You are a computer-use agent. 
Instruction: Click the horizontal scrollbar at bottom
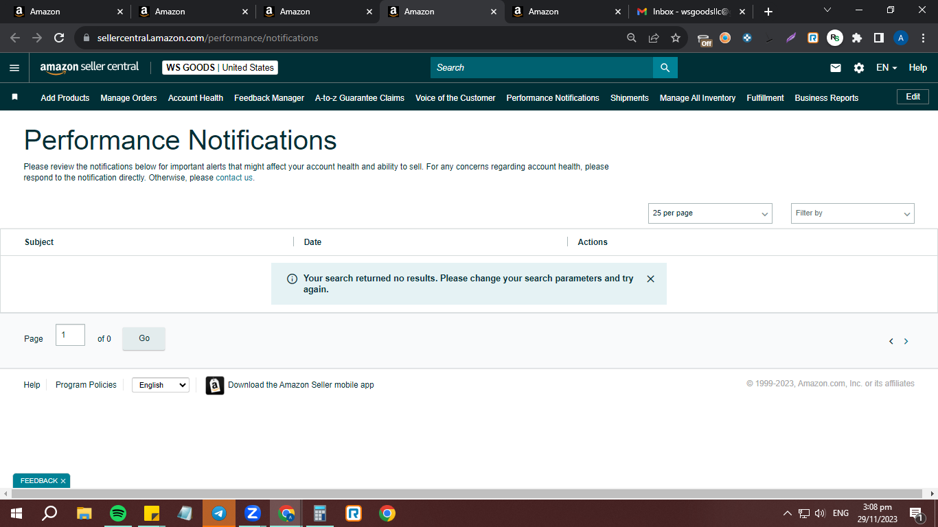(x=467, y=494)
